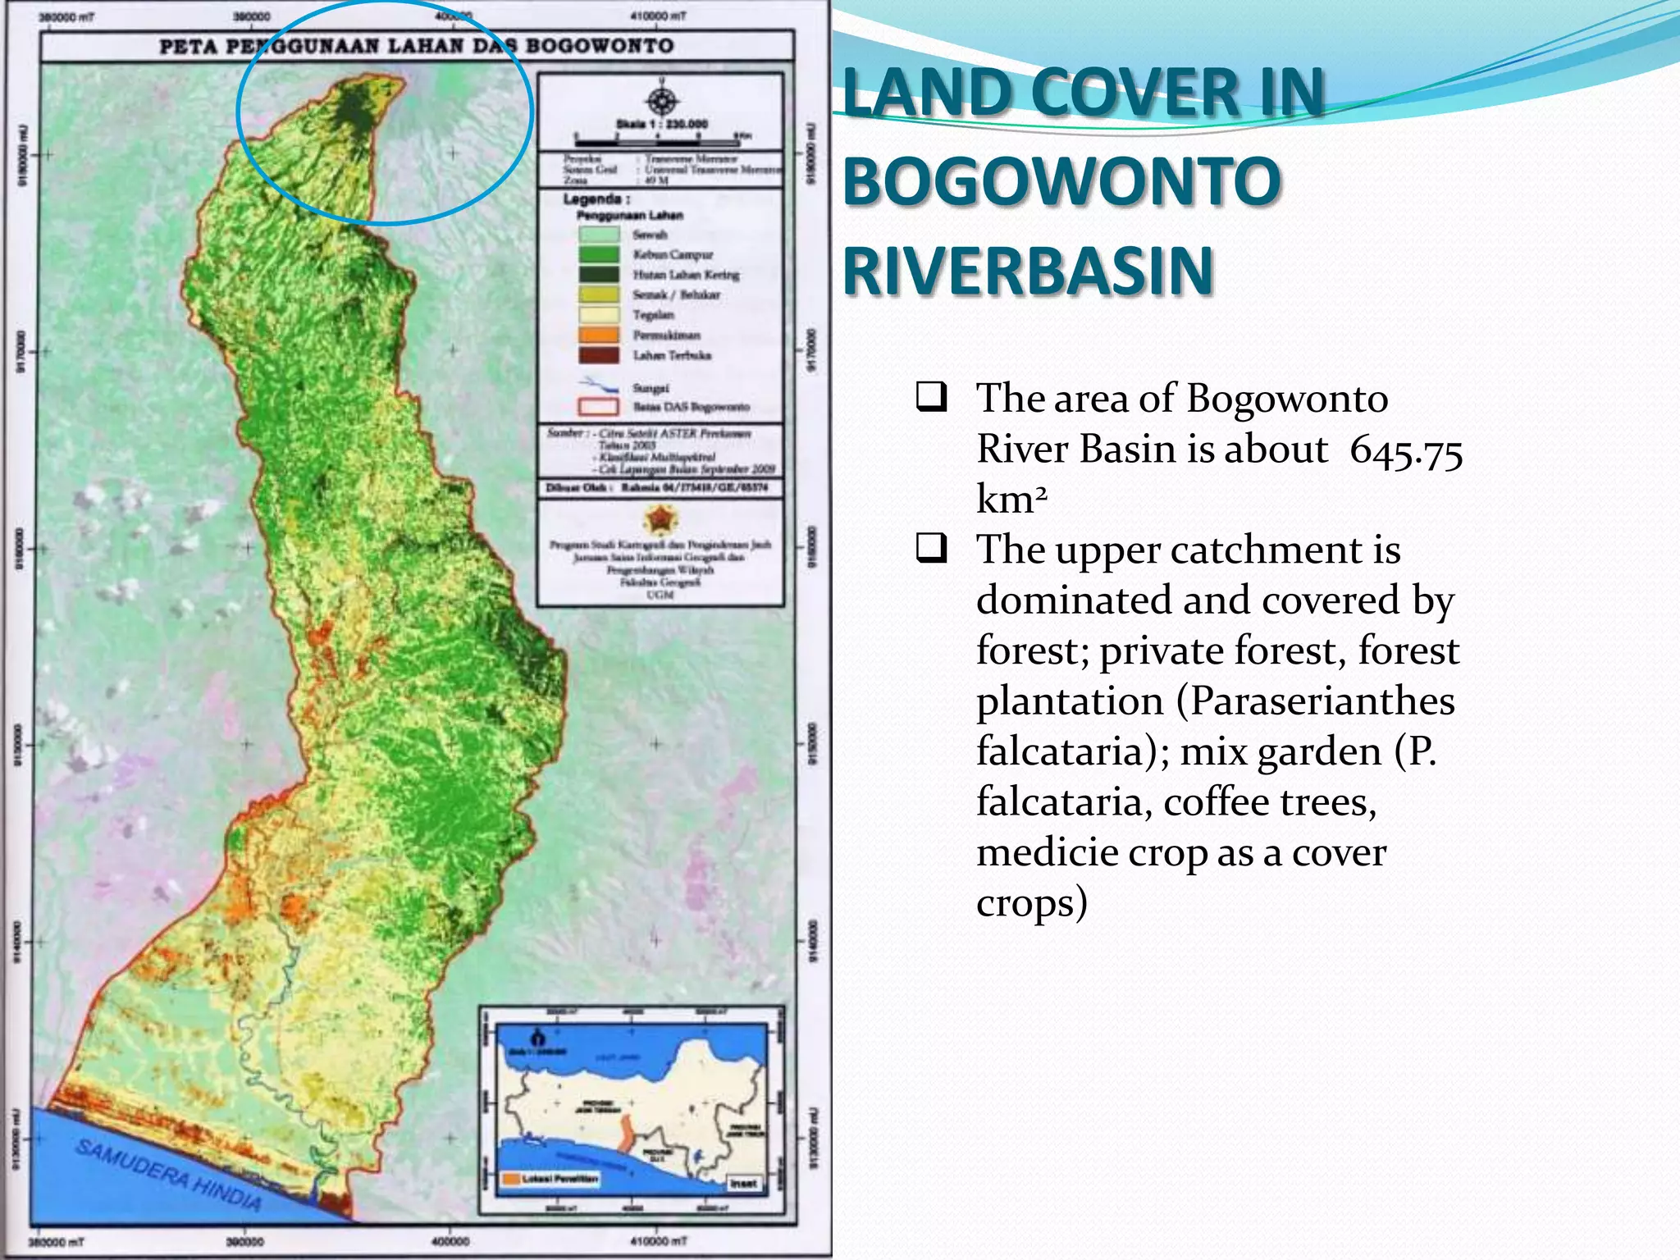The height and width of the screenshot is (1260, 1680).
Task: Click the light green Sawah swatch
Action: tap(598, 234)
